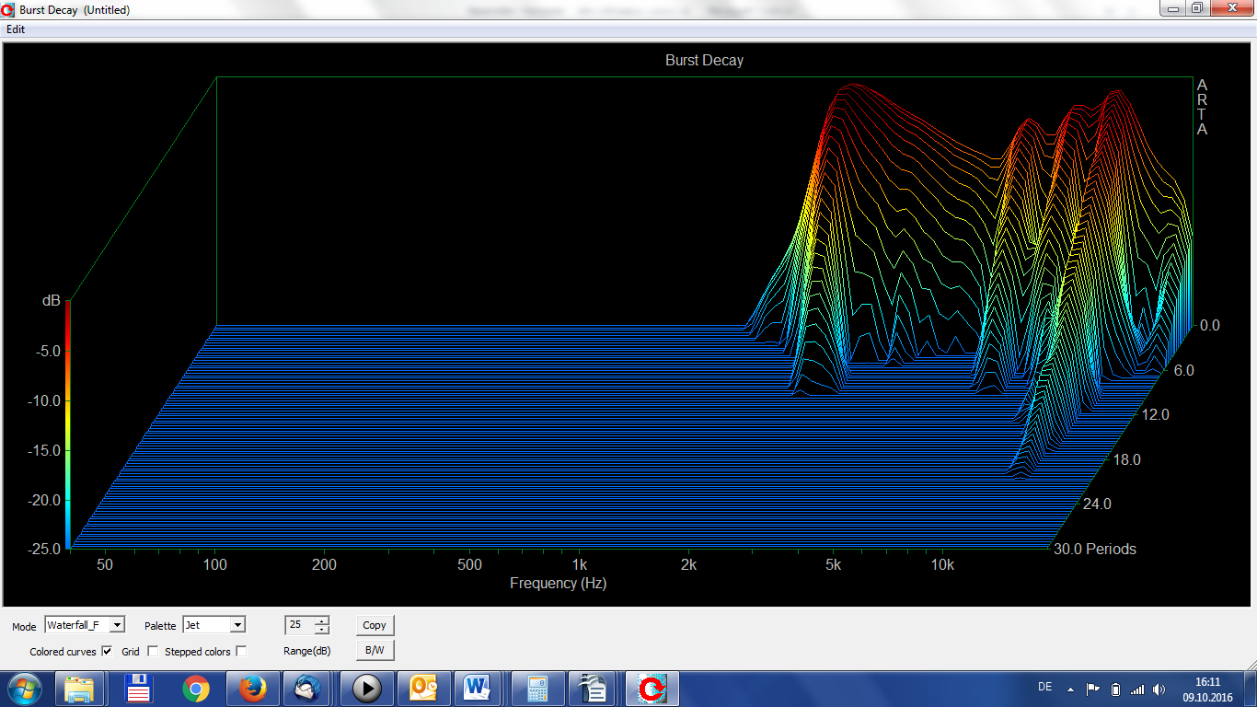Screen dimensions: 1257x707
Task: Enable the Grid checkbox
Action: pos(152,651)
